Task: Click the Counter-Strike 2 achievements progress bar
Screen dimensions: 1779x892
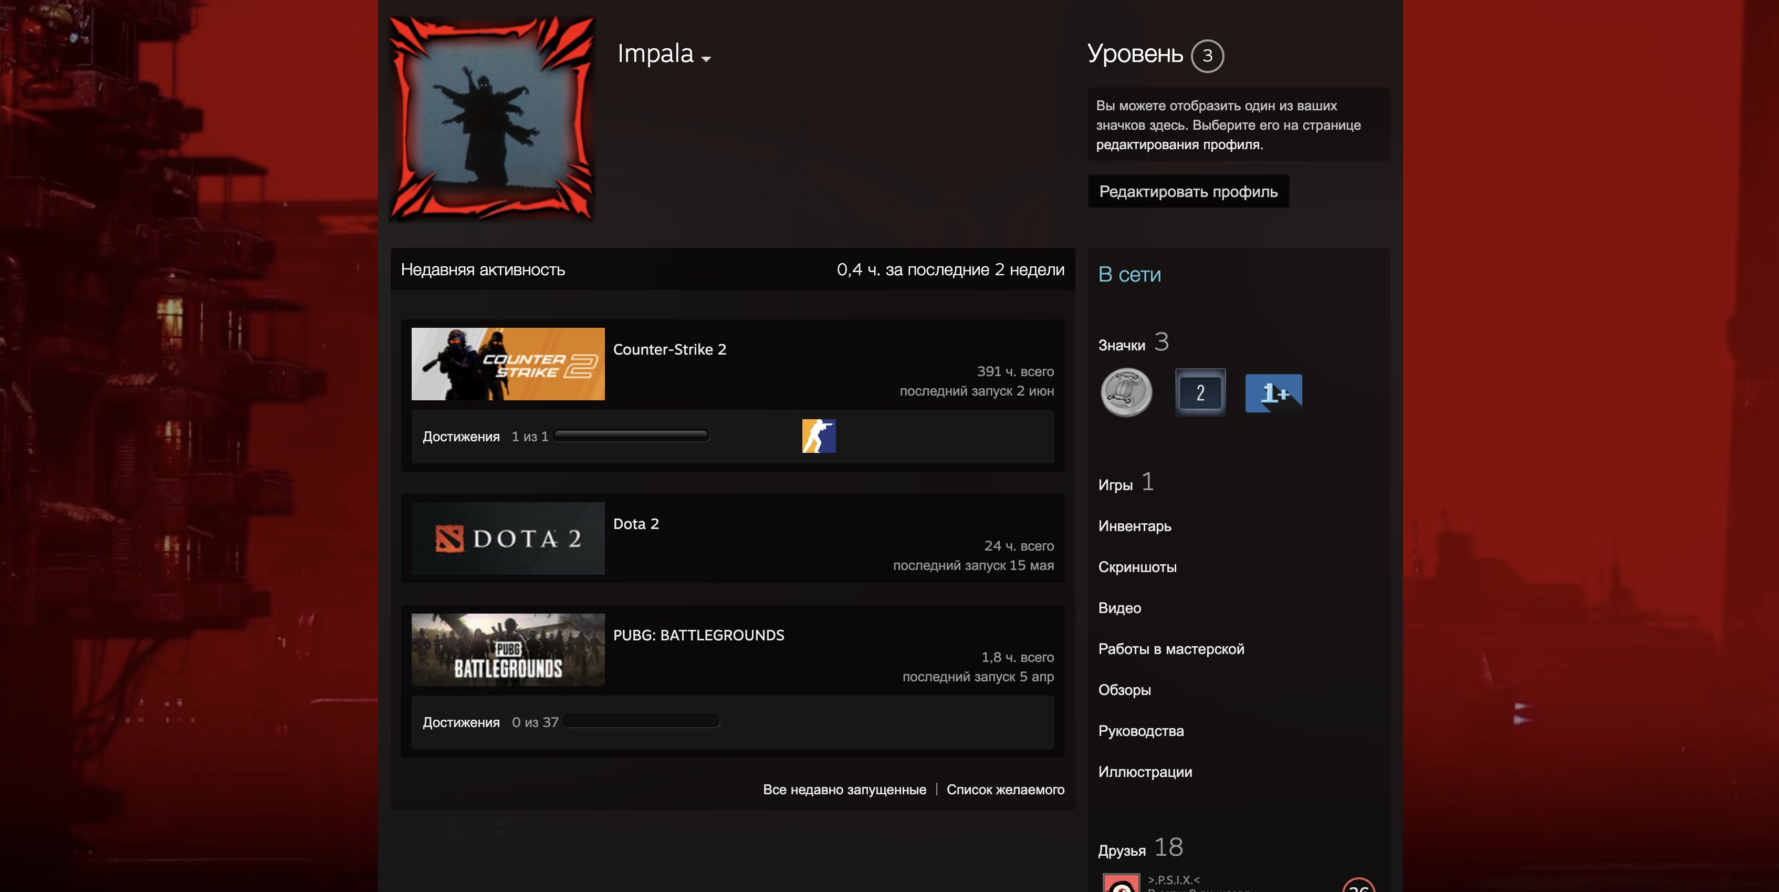Action: click(631, 435)
